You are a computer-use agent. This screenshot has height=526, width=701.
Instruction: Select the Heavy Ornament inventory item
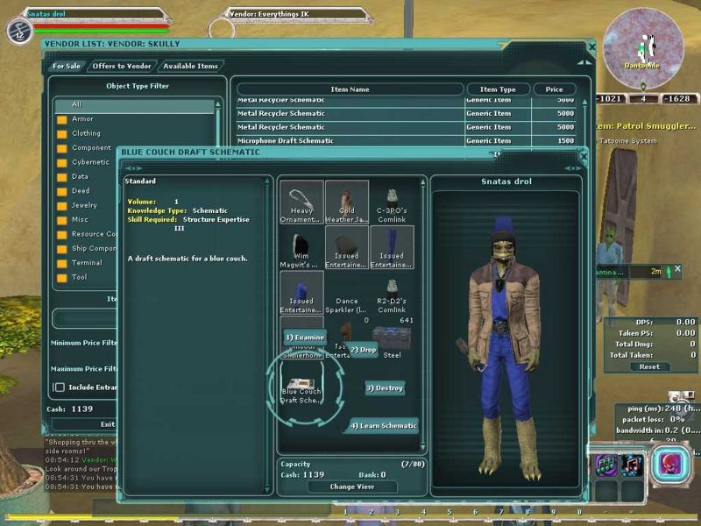pos(301,202)
